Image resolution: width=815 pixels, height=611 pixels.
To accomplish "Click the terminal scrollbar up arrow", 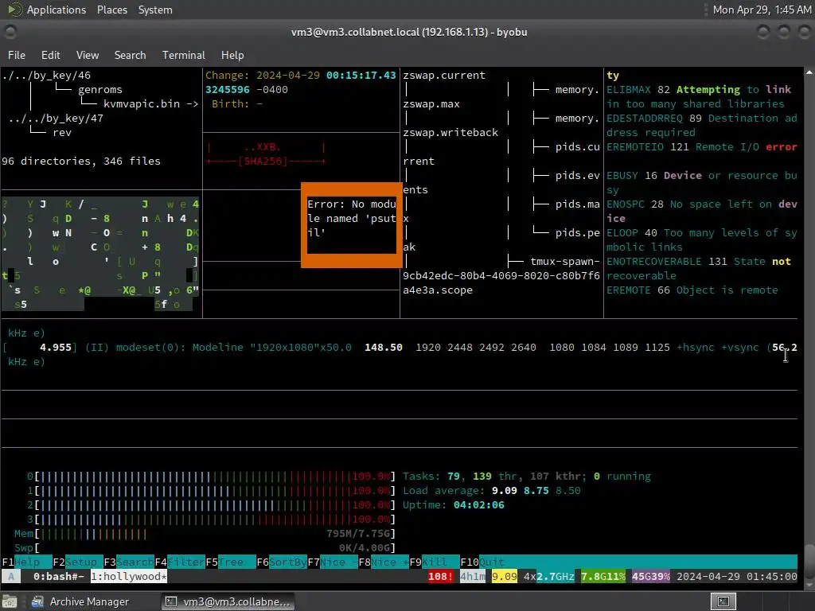I will pyautogui.click(x=809, y=72).
